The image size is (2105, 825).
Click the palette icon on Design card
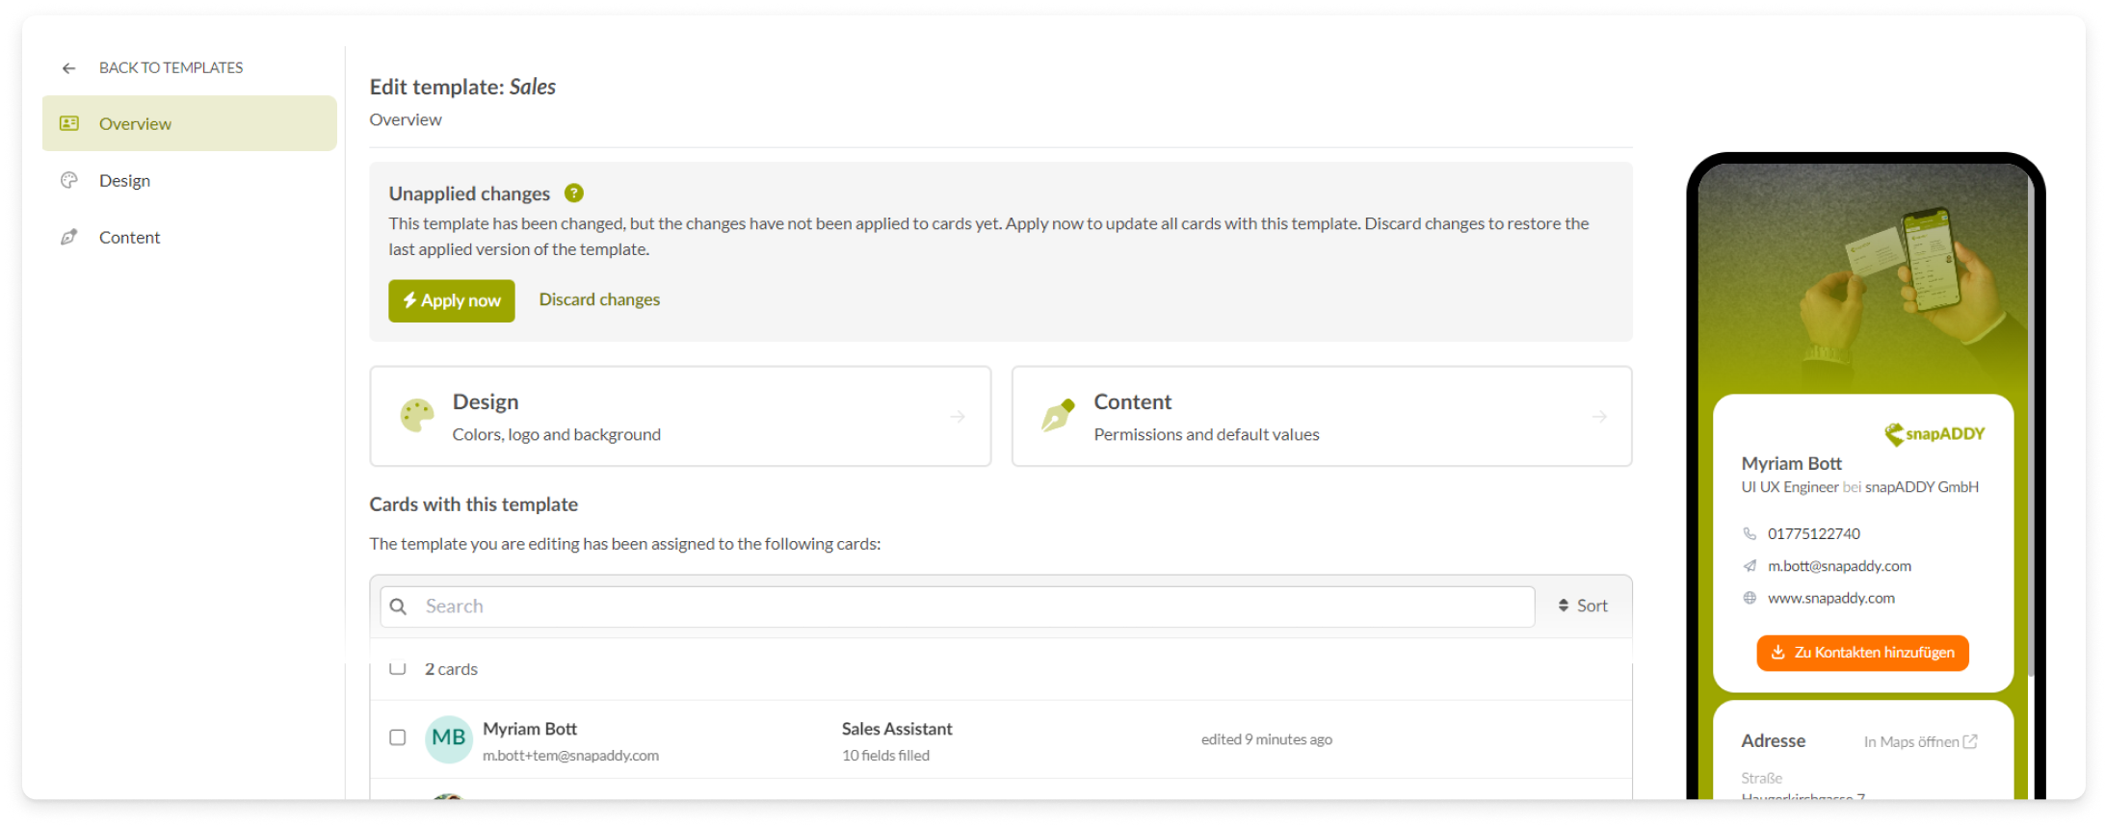click(417, 416)
